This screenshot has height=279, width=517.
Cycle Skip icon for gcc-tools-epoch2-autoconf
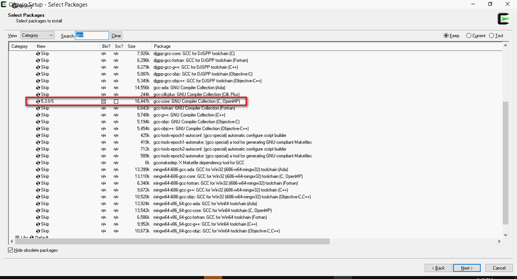point(38,149)
